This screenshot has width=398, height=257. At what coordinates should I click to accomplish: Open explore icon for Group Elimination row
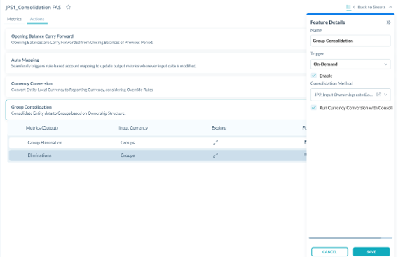(x=215, y=143)
